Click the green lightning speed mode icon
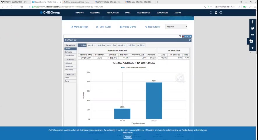 208,7
